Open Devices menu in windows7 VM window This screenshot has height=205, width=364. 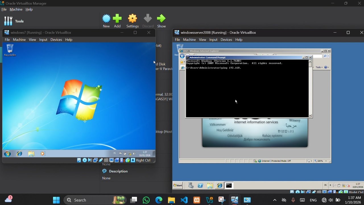[56, 40]
